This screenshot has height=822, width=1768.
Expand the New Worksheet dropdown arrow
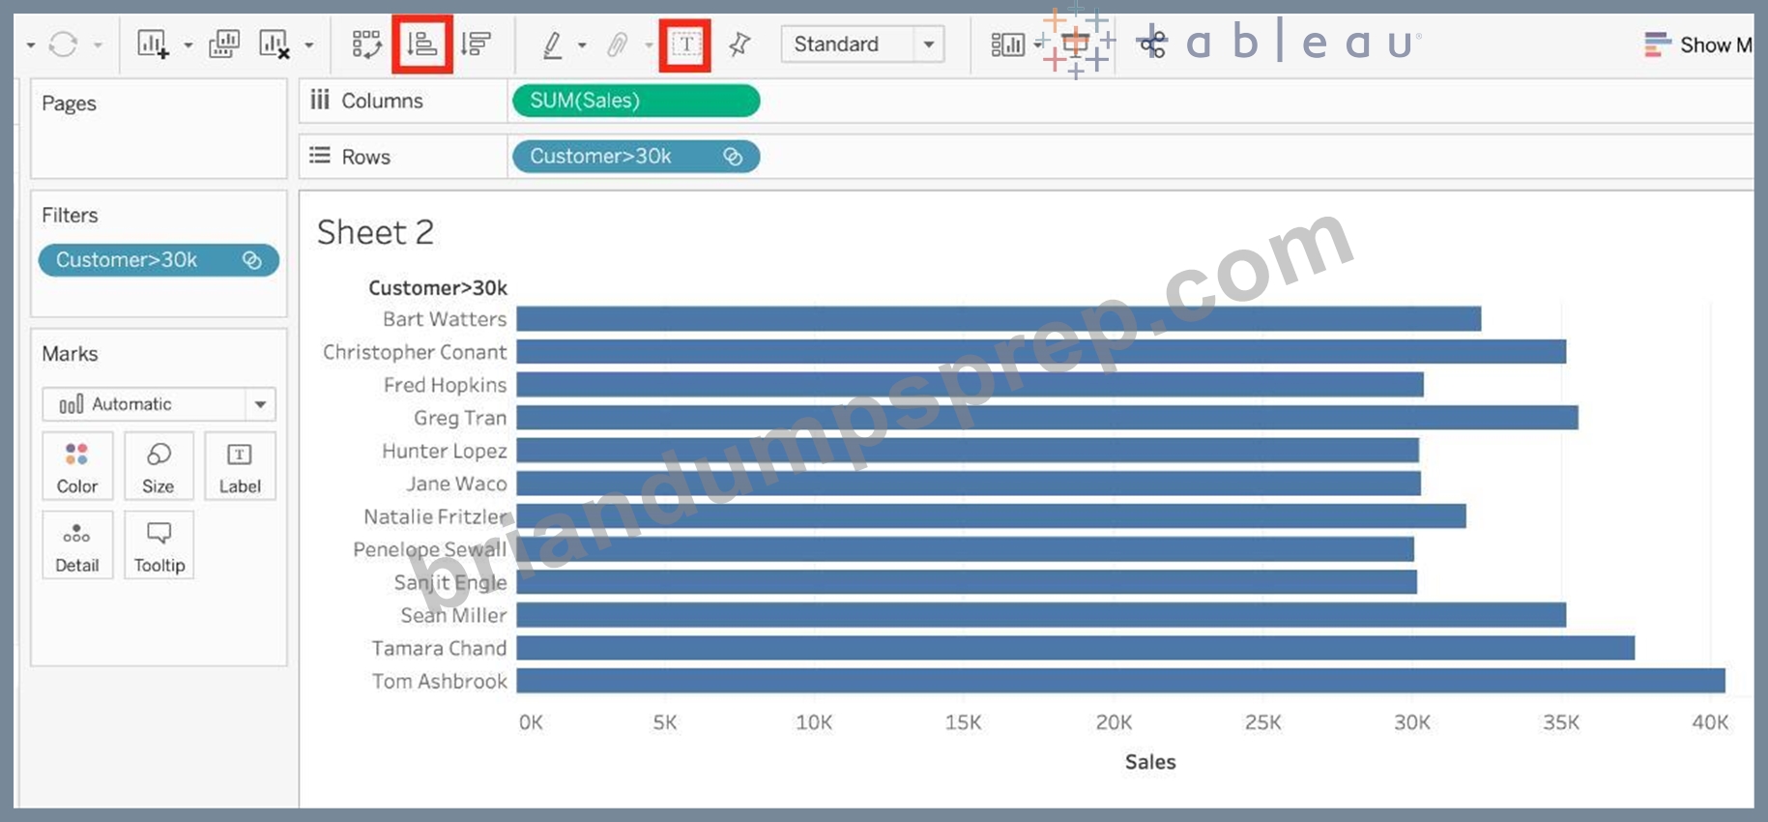click(188, 45)
